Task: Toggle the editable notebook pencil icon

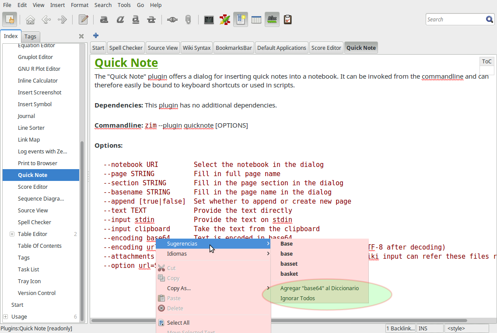Action: 83,20
